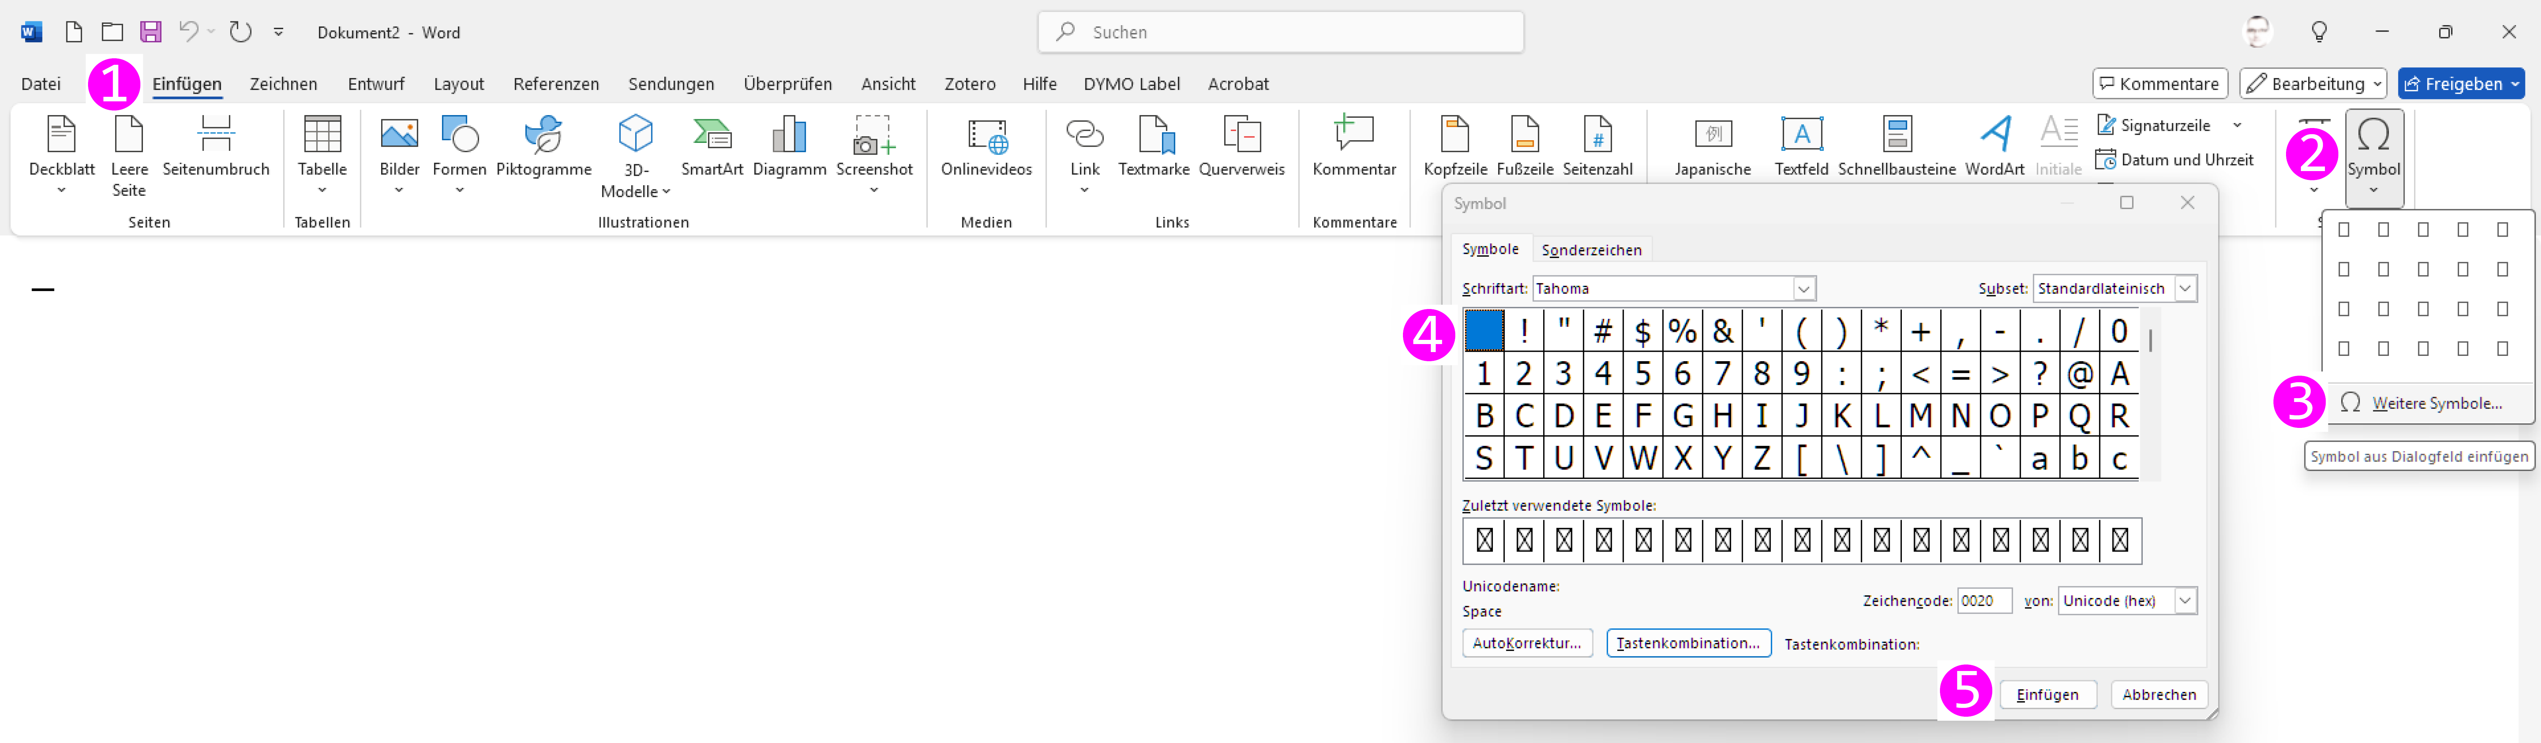Click the user profile picture
2541x743 pixels.
click(2257, 32)
